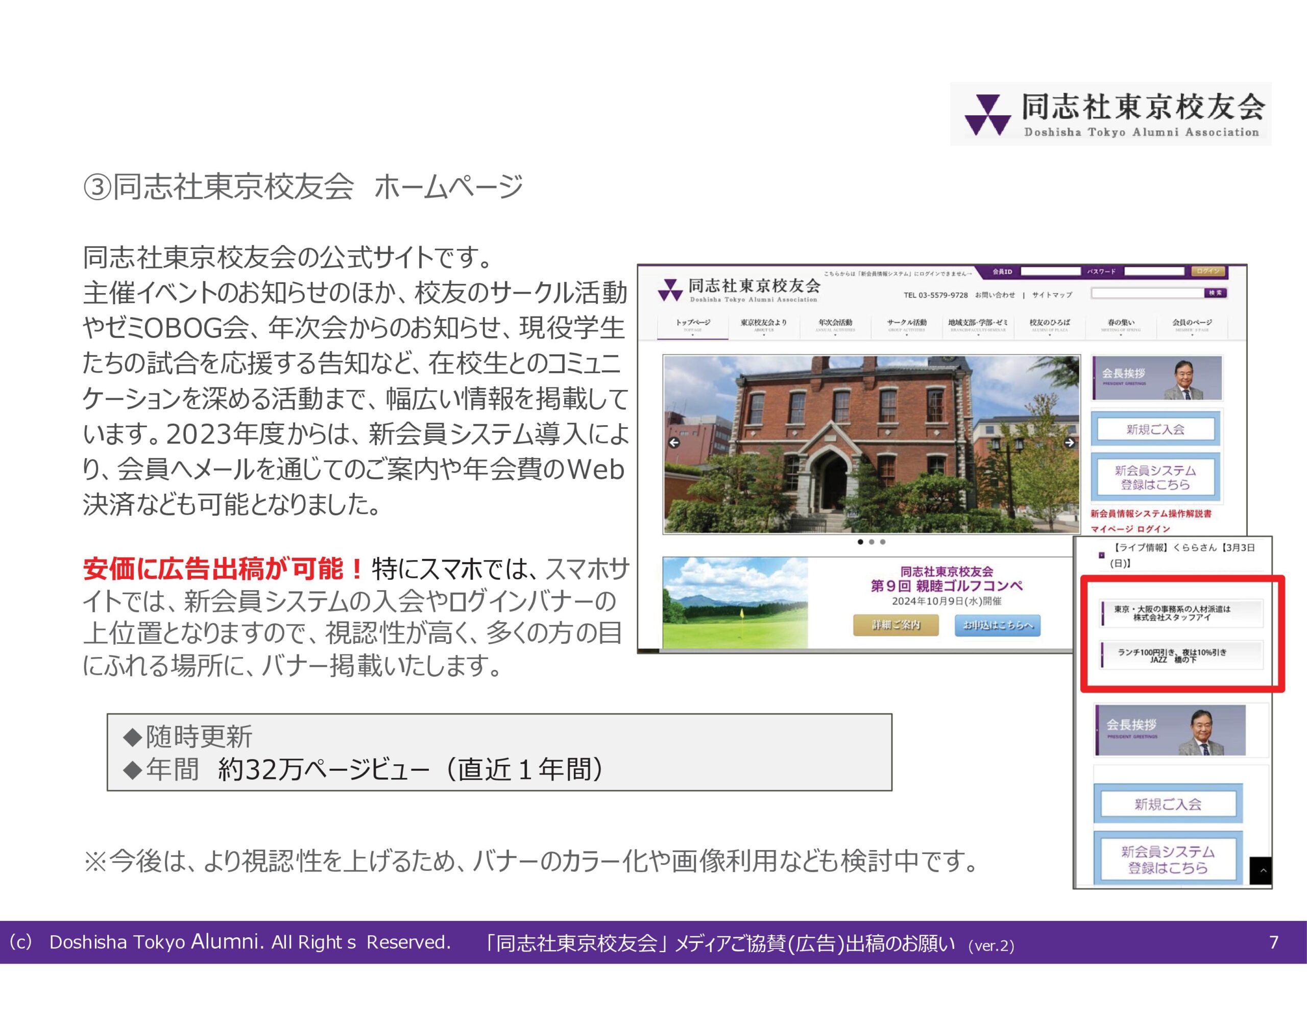The height and width of the screenshot is (1021, 1307).
Task: Click the 詳細ご案内 golf event button
Action: [x=895, y=625]
